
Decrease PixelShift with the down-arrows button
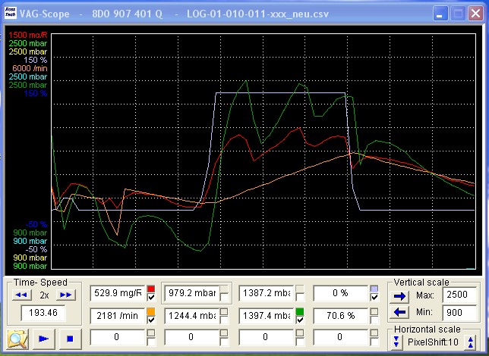pos(396,342)
